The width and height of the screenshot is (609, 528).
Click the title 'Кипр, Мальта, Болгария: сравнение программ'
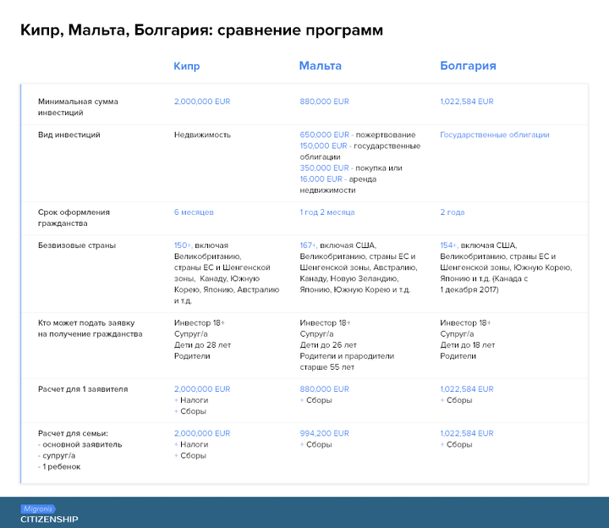[201, 30]
